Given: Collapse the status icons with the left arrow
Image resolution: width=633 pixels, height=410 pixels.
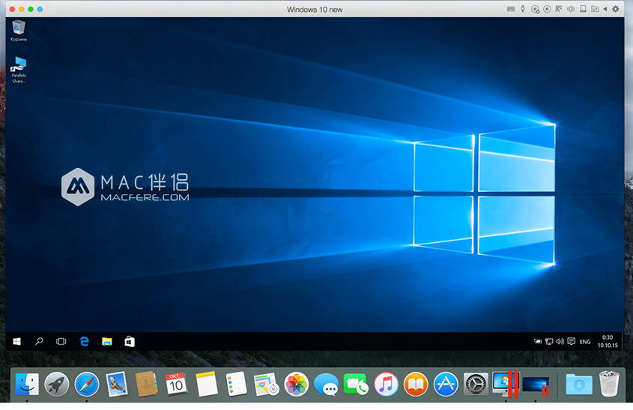Looking at the screenshot, I should (x=605, y=9).
